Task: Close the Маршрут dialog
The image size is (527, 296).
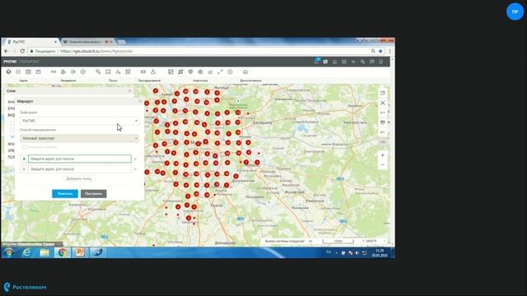Action: [x=140, y=101]
